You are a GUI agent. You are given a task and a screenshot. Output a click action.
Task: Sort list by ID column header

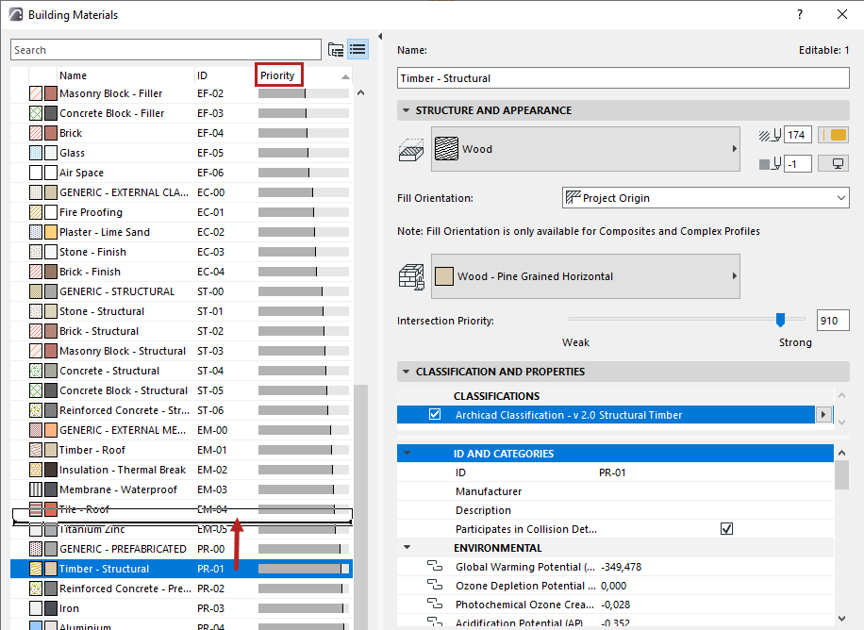tap(202, 75)
